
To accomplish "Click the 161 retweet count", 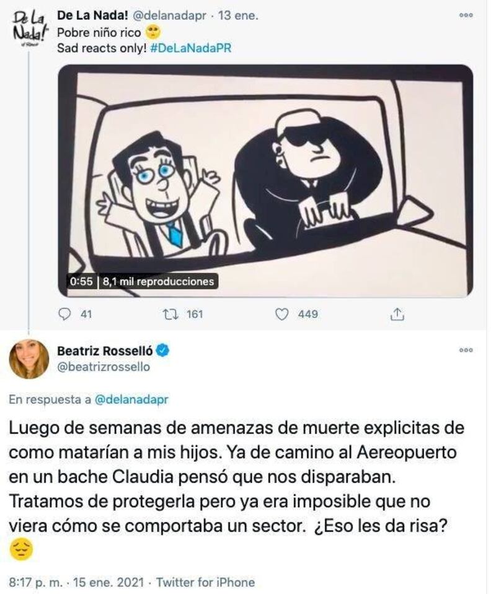I will coord(195,314).
